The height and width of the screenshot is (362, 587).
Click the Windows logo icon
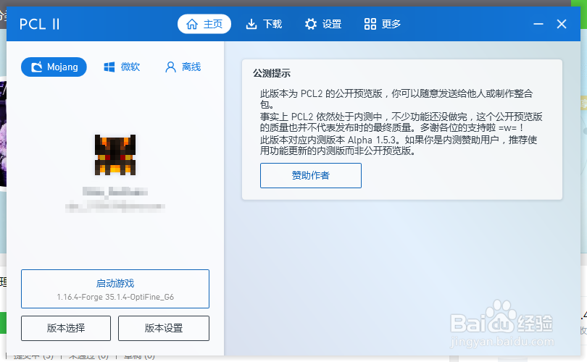tap(109, 67)
